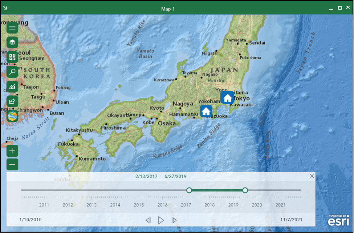Click the Yamato Basin label
This screenshot has height=233, width=354.
pyautogui.click(x=145, y=53)
